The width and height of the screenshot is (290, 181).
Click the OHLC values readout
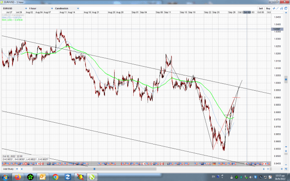26,159
